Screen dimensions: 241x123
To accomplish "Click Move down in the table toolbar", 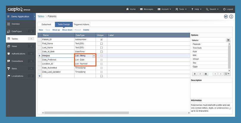I will tap(67, 30).
